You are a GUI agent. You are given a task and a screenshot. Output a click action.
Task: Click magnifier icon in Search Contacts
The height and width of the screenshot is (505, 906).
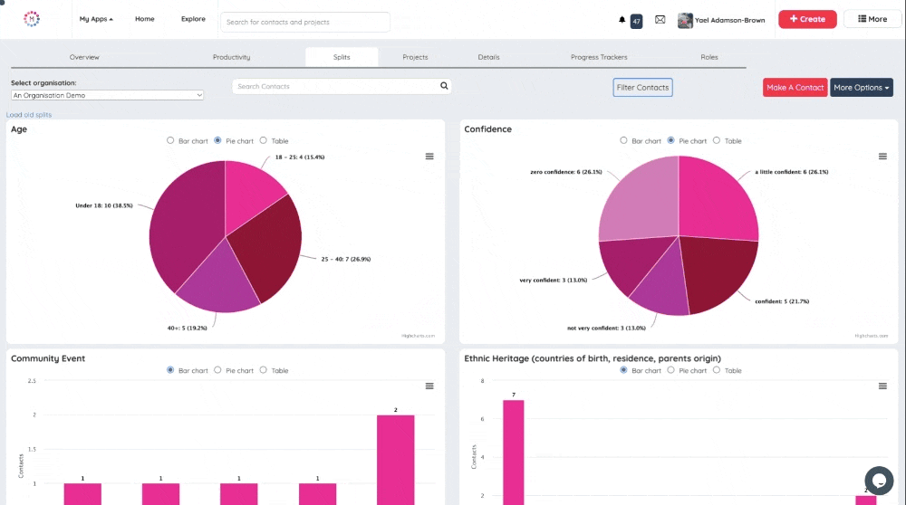[x=444, y=86]
